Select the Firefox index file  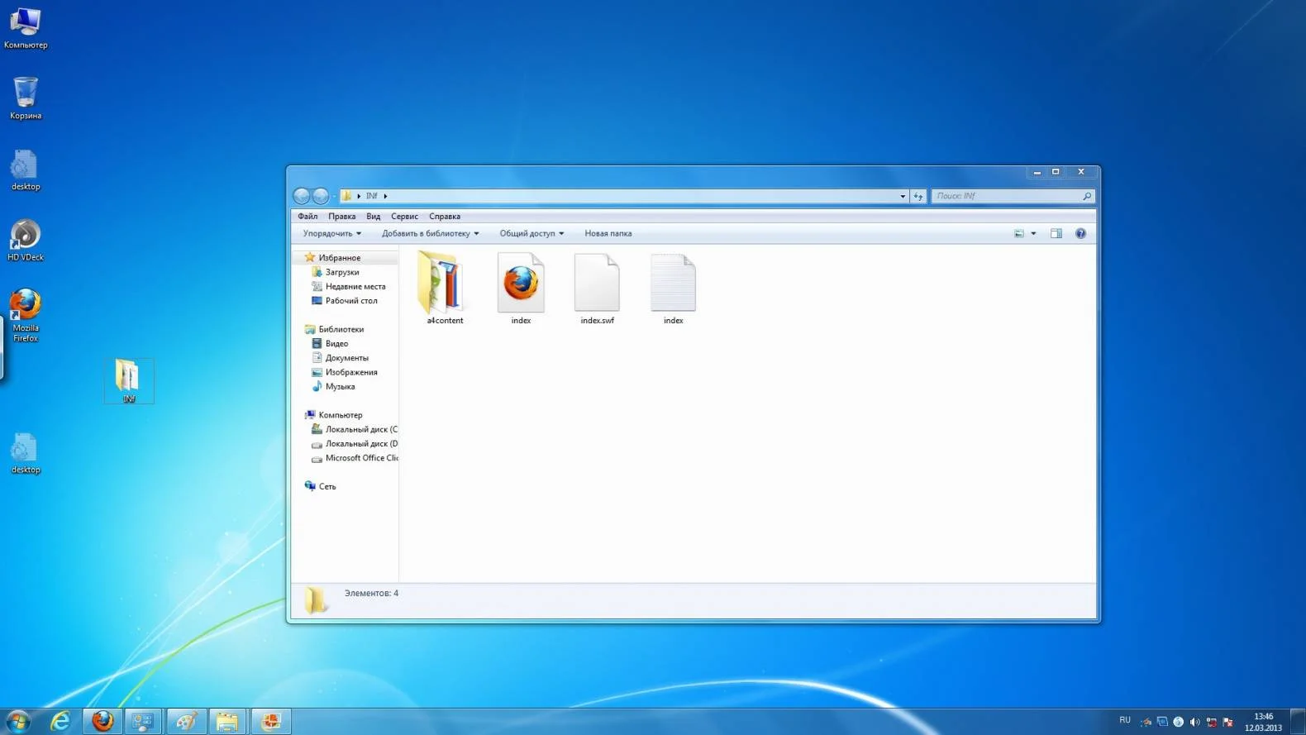521,287
